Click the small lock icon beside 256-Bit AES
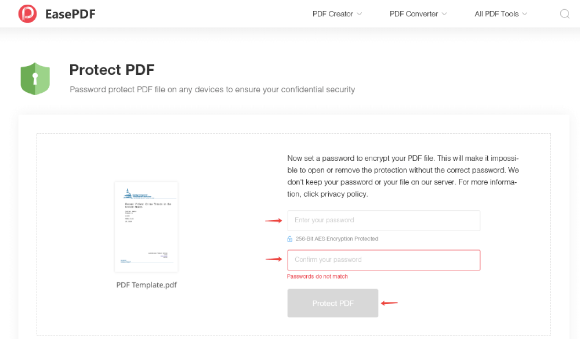This screenshot has height=339, width=580. pos(290,239)
